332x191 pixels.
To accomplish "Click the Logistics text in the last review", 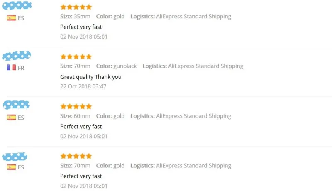I will 181,166.
